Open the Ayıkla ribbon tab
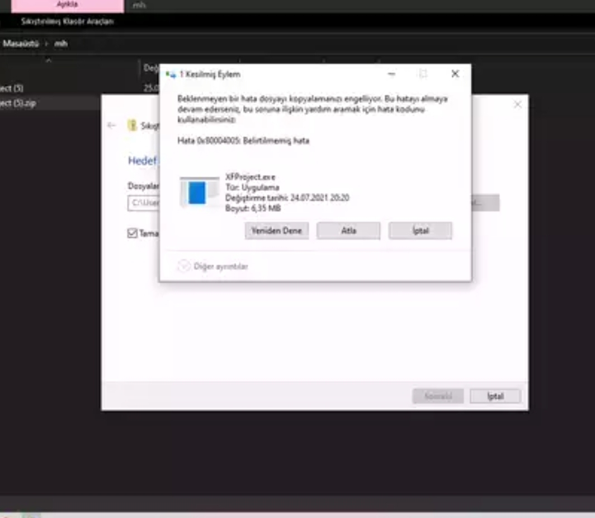The width and height of the screenshot is (595, 518). (x=68, y=6)
